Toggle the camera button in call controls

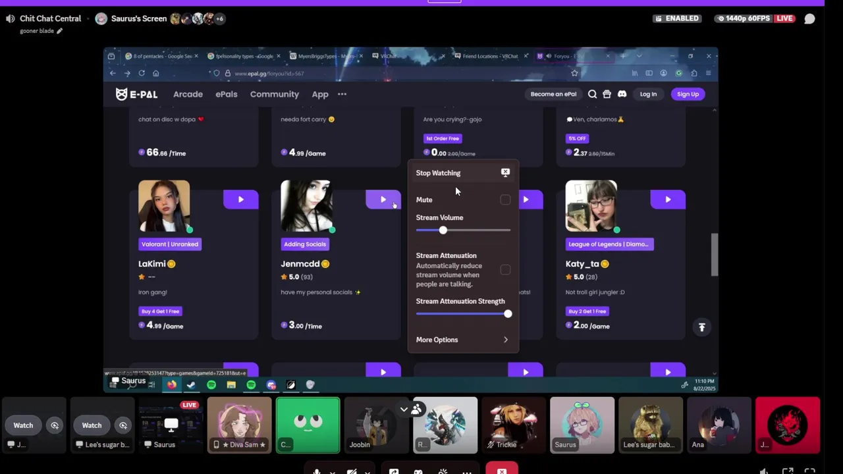tap(352, 471)
